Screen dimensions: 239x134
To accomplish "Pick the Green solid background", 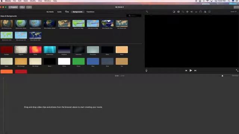I will pos(78,61).
